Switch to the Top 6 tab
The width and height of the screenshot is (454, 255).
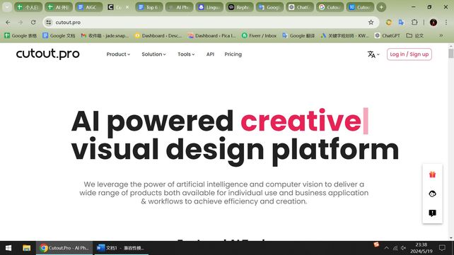pos(149,7)
